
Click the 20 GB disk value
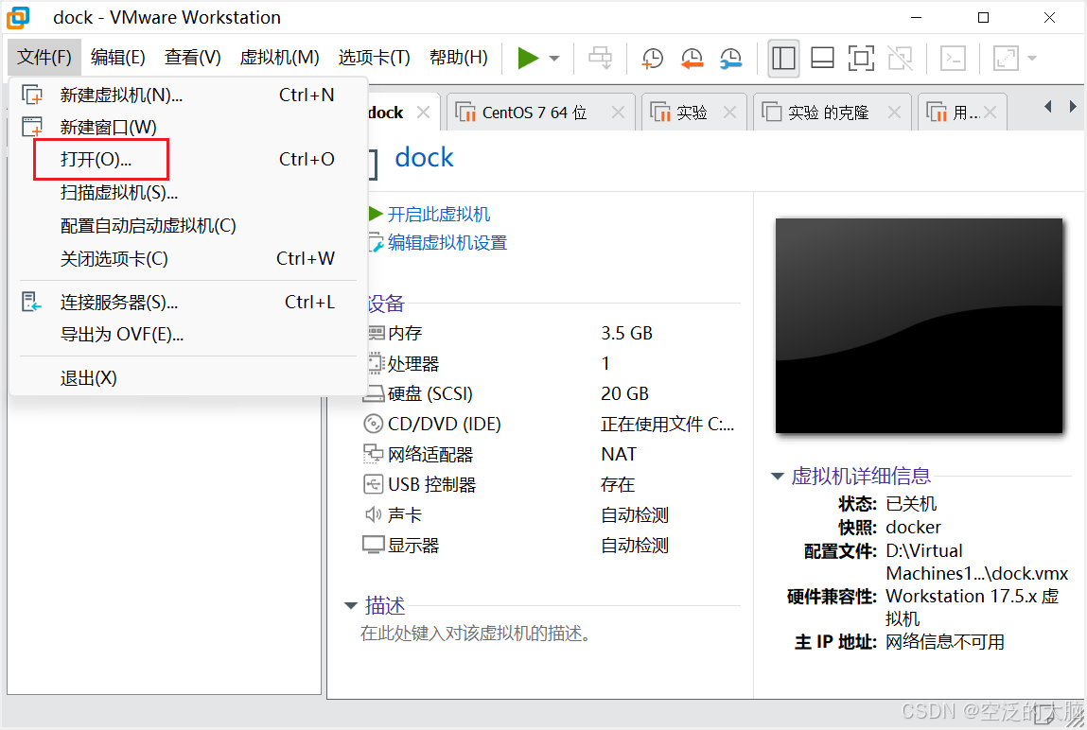(x=624, y=394)
